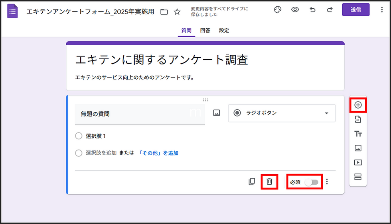
Task: Rename the document title エキテンアンケートフォーム_2025年実施用
Action: [90, 12]
